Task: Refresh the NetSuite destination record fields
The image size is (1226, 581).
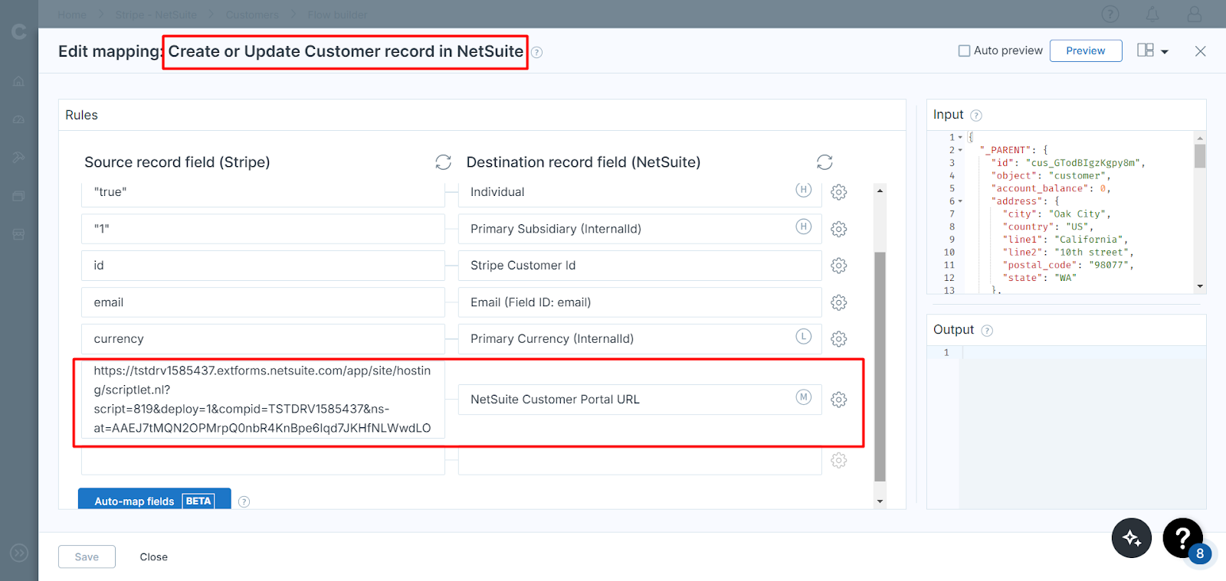Action: (x=824, y=162)
